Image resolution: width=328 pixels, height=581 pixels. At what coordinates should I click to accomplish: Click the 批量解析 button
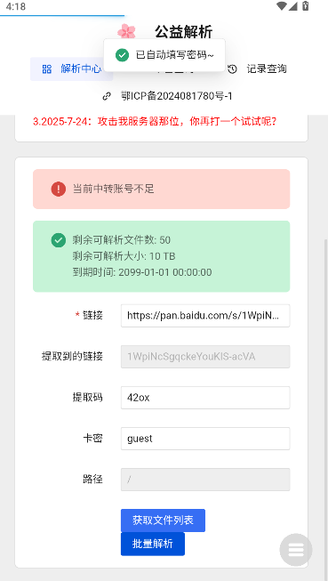[x=153, y=544]
